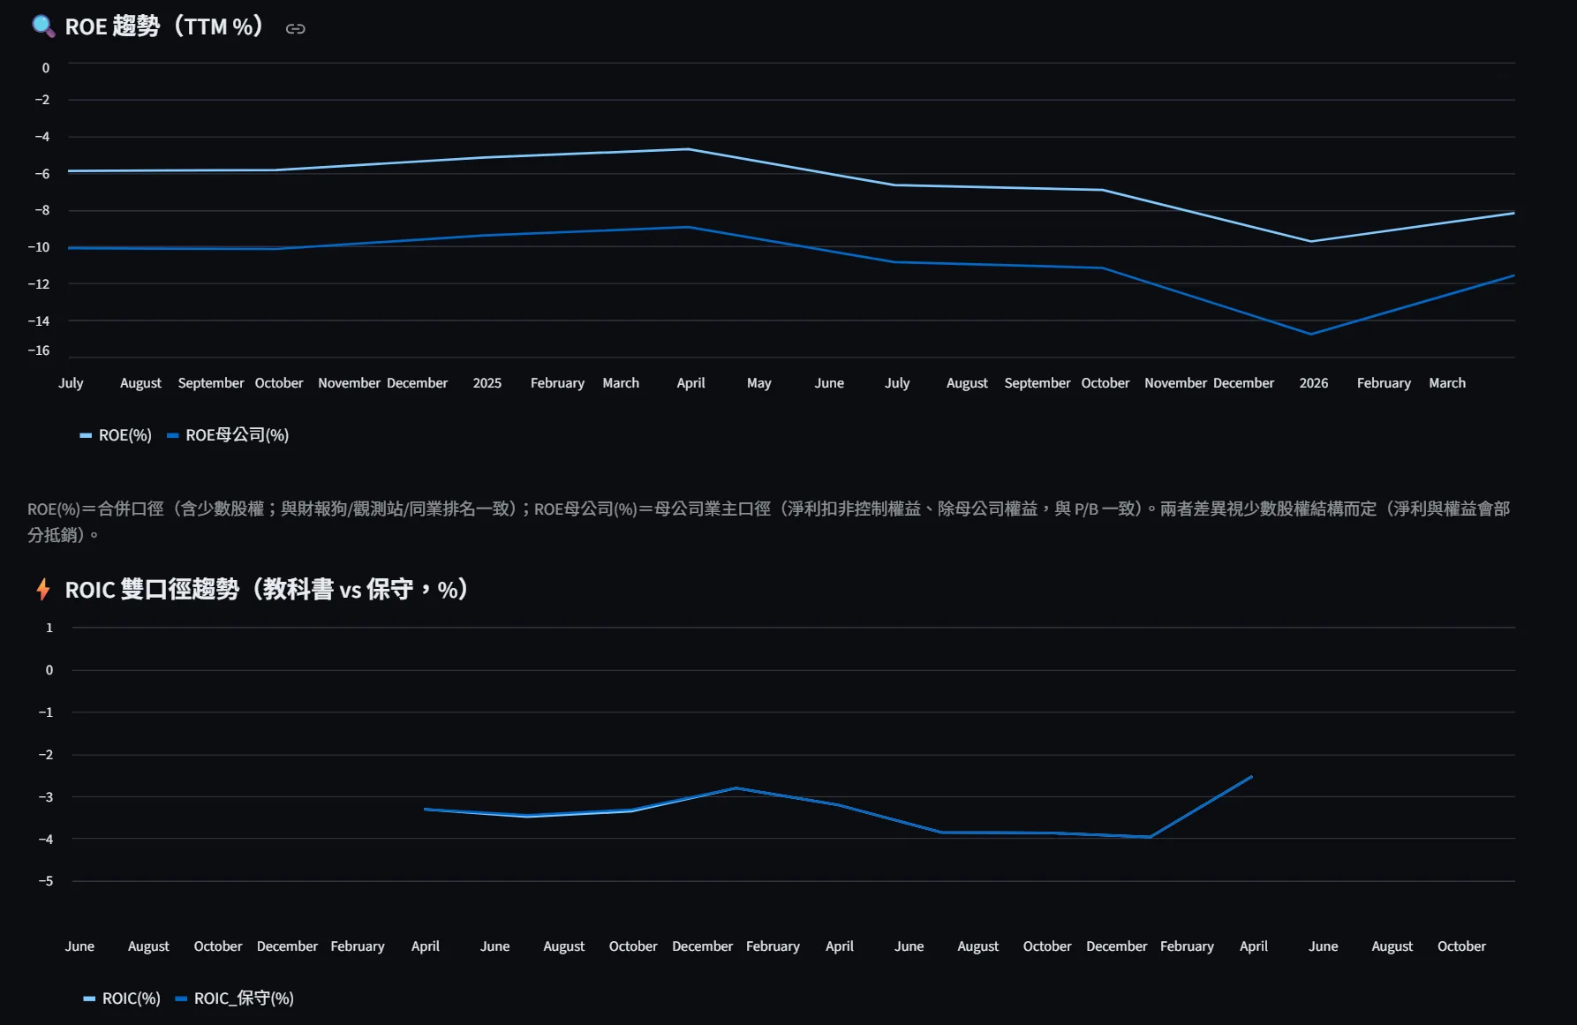Toggle the ROE(%) legend entry

[116, 435]
